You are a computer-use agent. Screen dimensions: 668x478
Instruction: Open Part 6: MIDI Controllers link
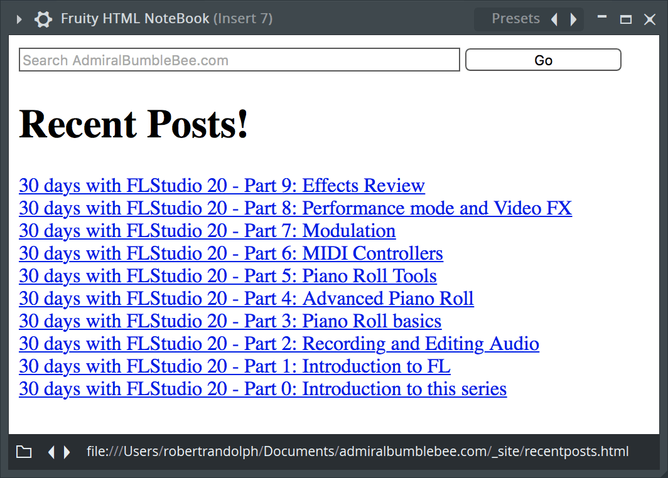230,254
